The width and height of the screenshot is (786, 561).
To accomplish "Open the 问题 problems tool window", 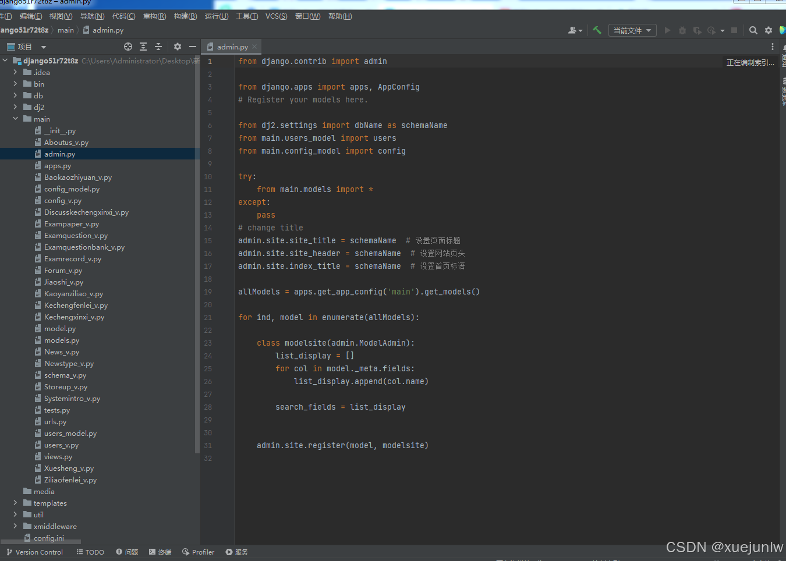I will pos(127,552).
